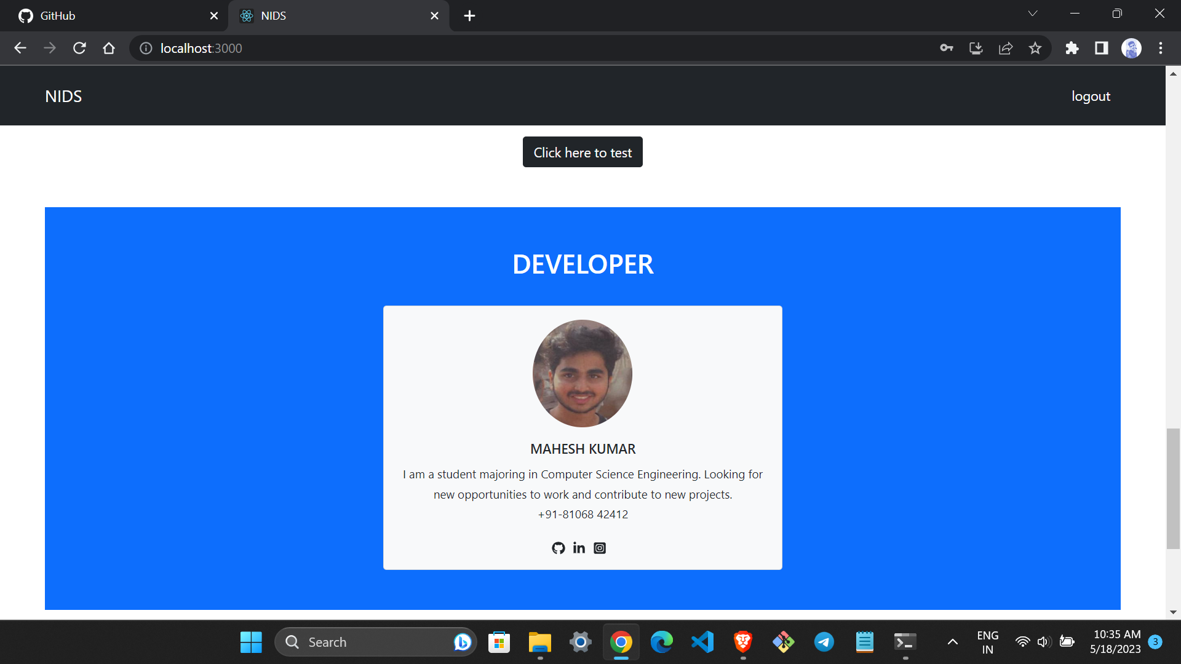Open the GitHub icon in developer card
The height and width of the screenshot is (664, 1181).
pos(558,548)
